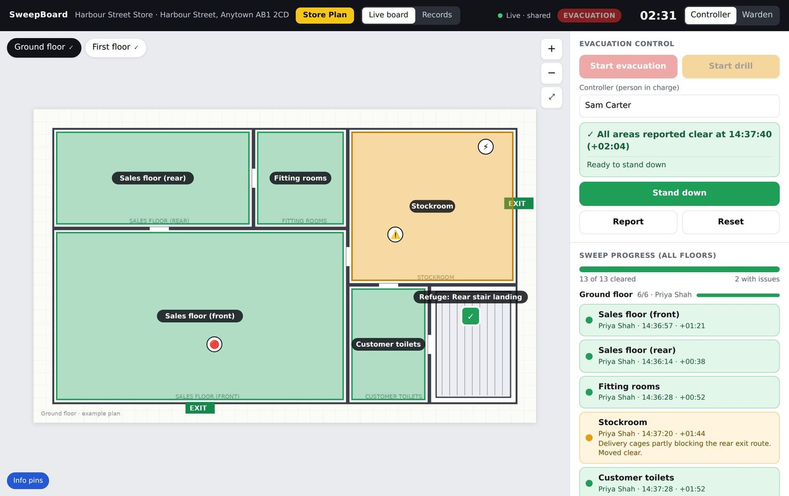This screenshot has height=496, width=789.
Task: Select the Sales floor (rear) sweep card
Action: pyautogui.click(x=679, y=356)
